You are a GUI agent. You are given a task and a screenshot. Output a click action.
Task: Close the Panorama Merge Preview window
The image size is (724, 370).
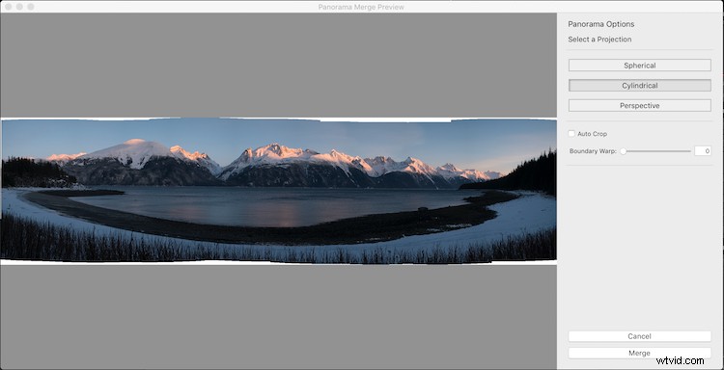(8, 7)
